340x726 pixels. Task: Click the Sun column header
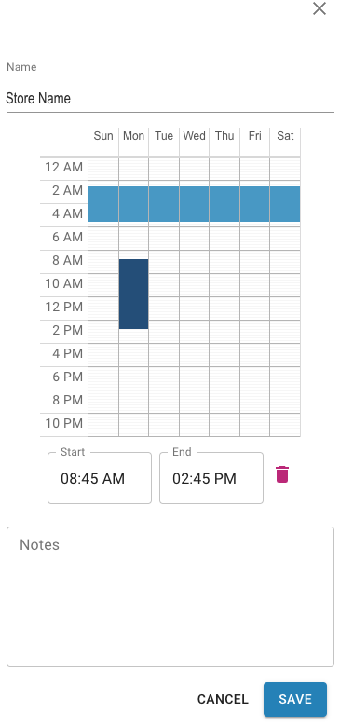(x=103, y=136)
